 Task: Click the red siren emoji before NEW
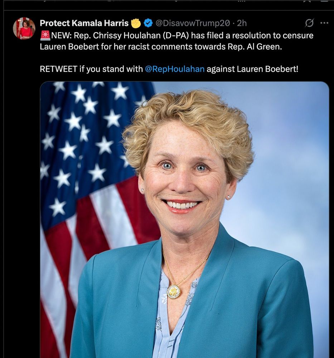pos(45,35)
